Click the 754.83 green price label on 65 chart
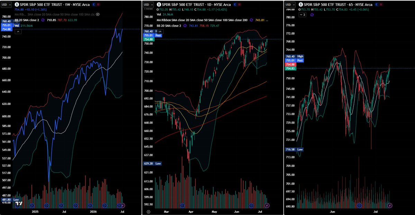415x215 pixels. click(x=290, y=69)
